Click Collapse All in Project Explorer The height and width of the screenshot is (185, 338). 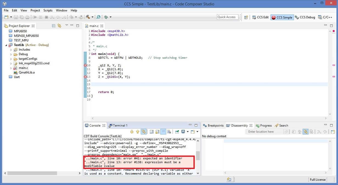[x=54, y=26]
